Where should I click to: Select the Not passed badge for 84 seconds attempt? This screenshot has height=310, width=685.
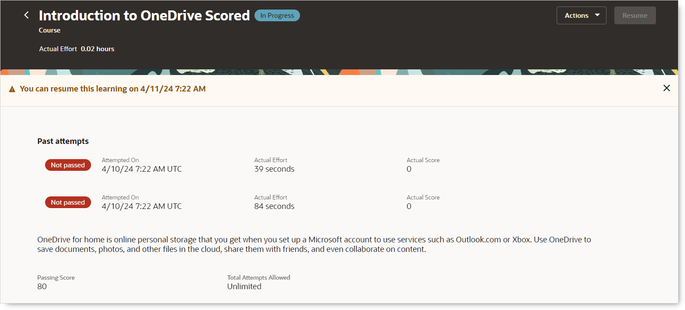click(x=68, y=202)
